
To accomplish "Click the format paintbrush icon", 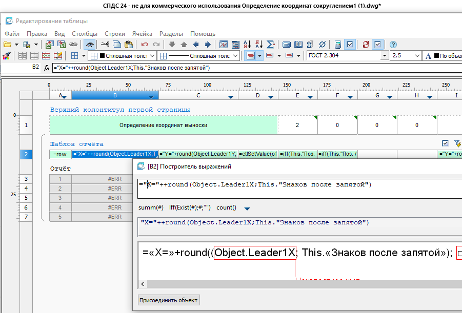I will 6,56.
